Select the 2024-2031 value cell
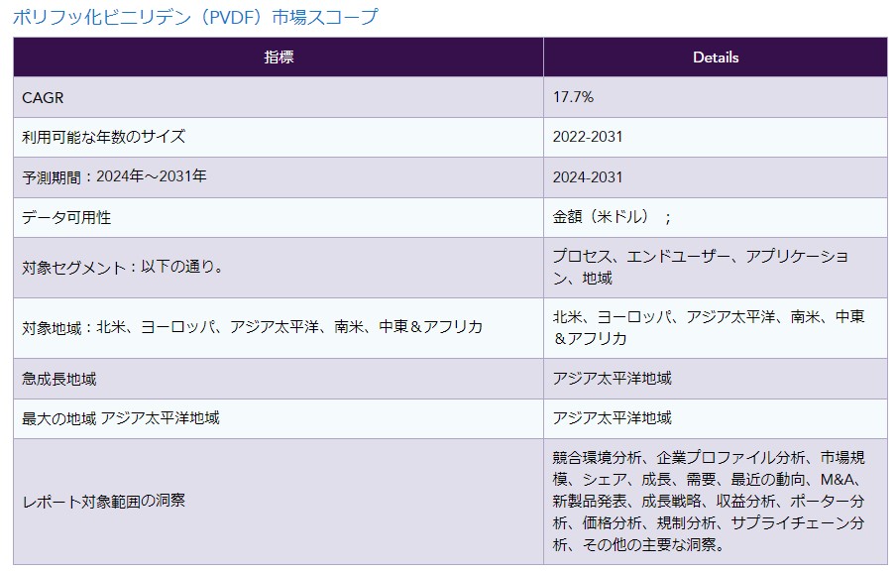The image size is (896, 571). tap(588, 176)
